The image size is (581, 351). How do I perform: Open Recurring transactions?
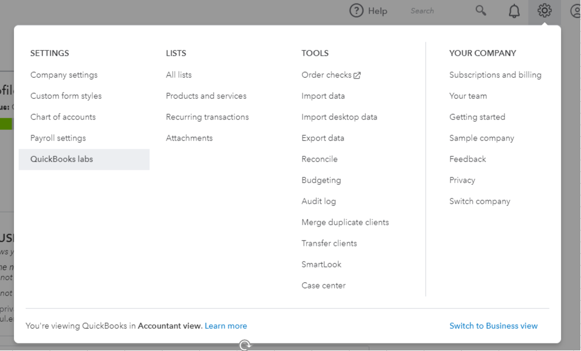coord(207,117)
